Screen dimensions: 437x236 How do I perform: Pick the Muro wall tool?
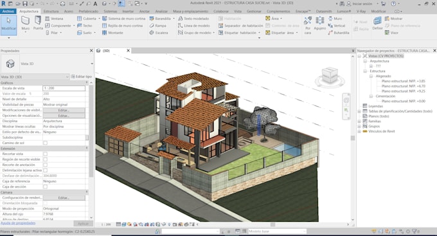[x=25, y=23]
